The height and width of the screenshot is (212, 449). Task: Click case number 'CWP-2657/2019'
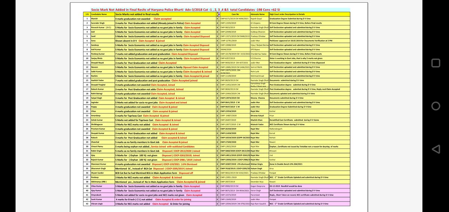227,181
